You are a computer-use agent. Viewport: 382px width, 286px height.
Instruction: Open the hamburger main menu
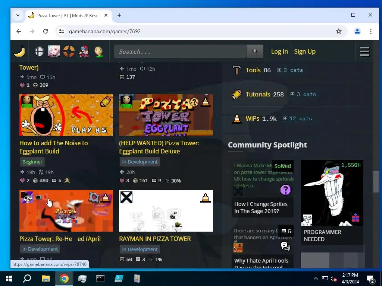point(364,51)
